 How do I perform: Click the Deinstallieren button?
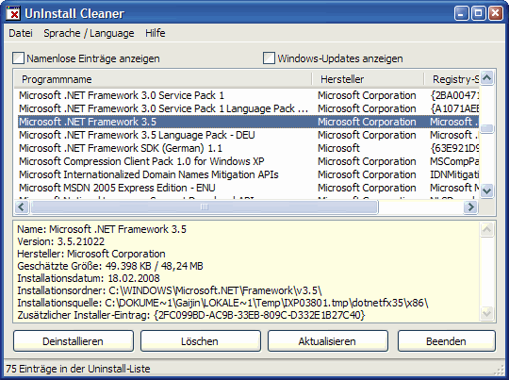pos(73,341)
